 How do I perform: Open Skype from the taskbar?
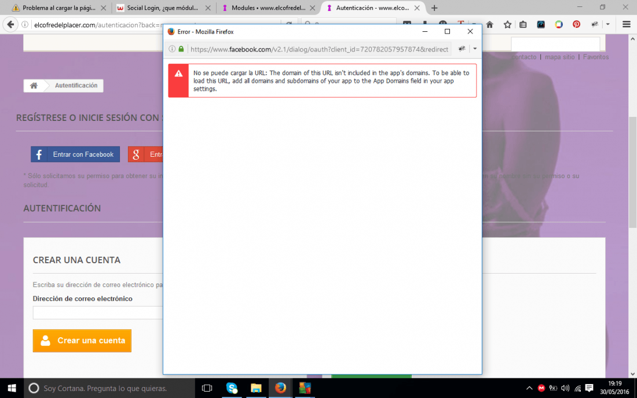coord(232,388)
